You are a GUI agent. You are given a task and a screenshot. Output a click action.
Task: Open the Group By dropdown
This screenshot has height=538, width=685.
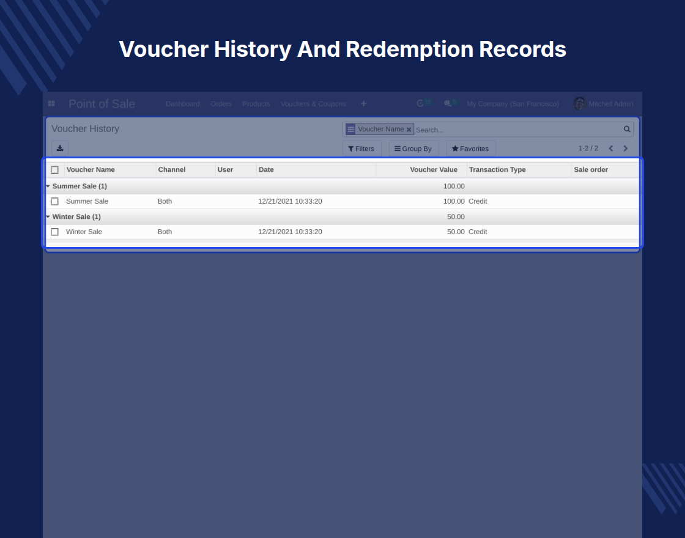pos(413,149)
